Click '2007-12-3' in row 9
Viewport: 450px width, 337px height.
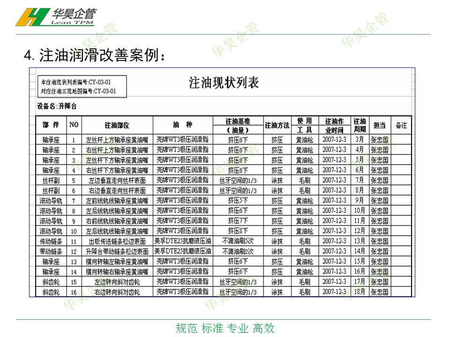334,220
